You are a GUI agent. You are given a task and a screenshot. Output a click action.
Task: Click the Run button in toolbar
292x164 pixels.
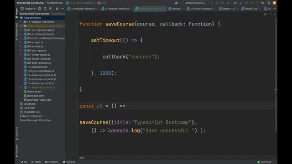212,3
